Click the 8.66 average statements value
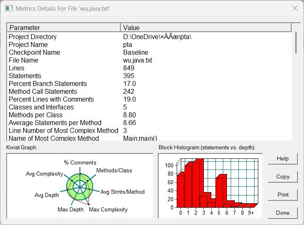The image size is (304, 225). (129, 123)
